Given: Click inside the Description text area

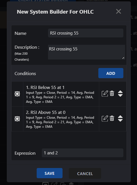Looking at the screenshot, I should click(86, 52).
